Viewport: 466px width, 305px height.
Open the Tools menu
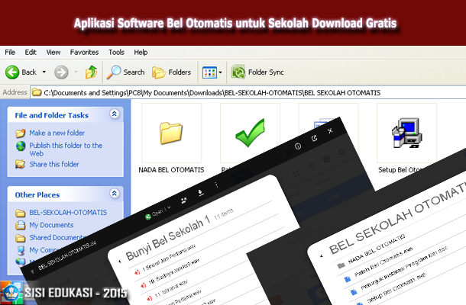pyautogui.click(x=116, y=52)
